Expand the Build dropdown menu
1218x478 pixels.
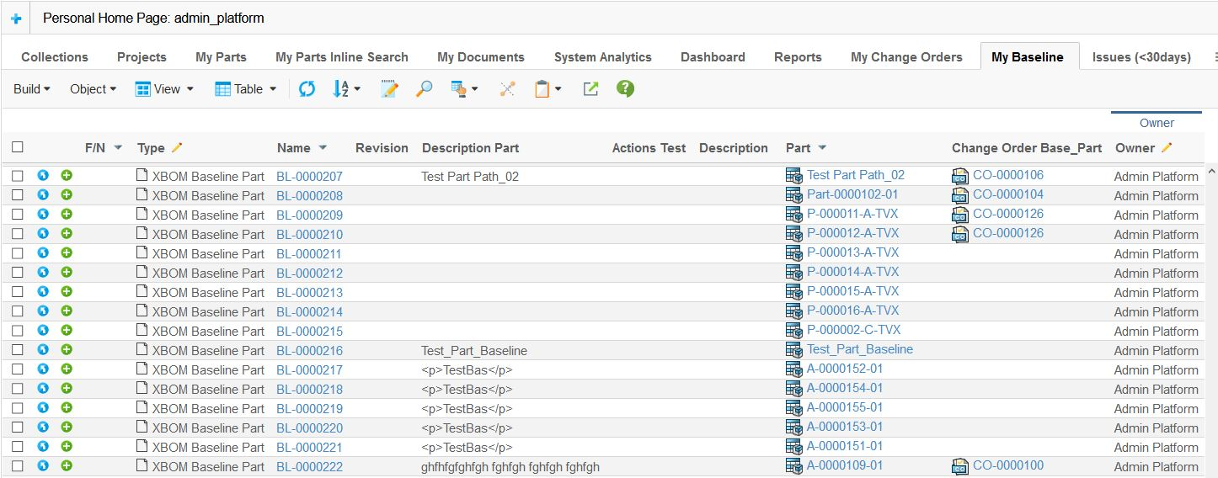(32, 88)
